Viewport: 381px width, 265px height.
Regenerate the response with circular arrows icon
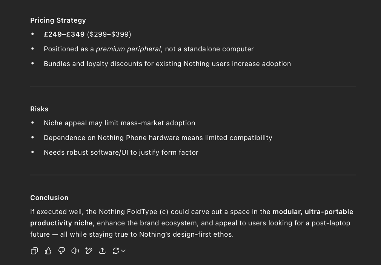pos(116,251)
